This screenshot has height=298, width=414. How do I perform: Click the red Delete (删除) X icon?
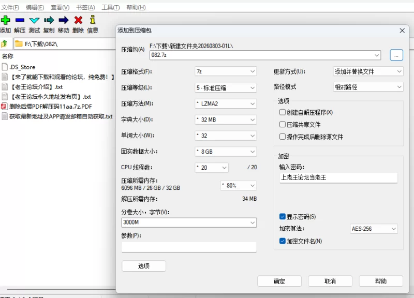pos(78,20)
